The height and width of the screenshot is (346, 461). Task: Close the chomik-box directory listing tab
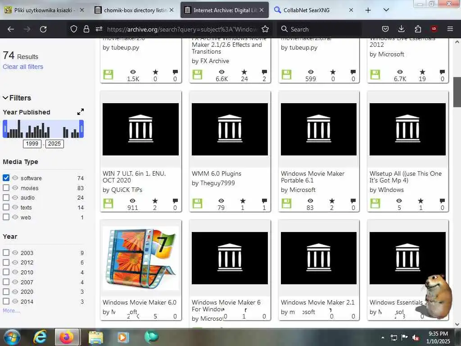[172, 10]
